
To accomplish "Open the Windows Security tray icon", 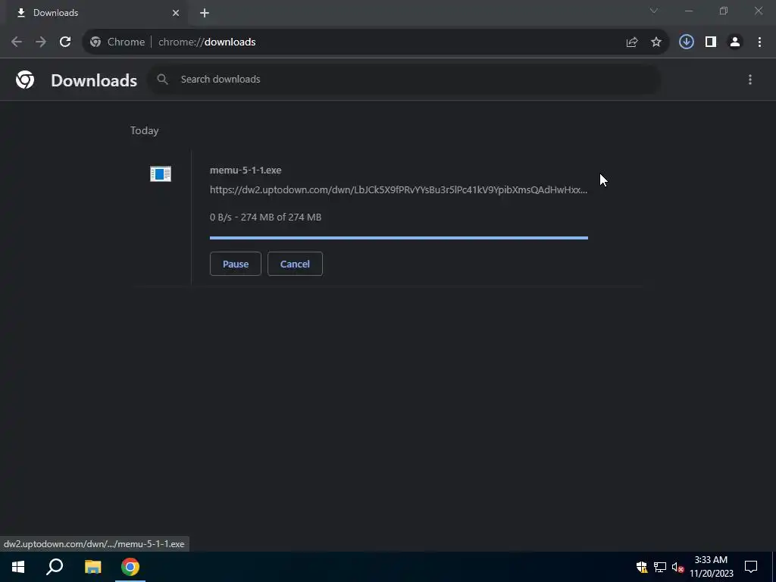I will (642, 567).
